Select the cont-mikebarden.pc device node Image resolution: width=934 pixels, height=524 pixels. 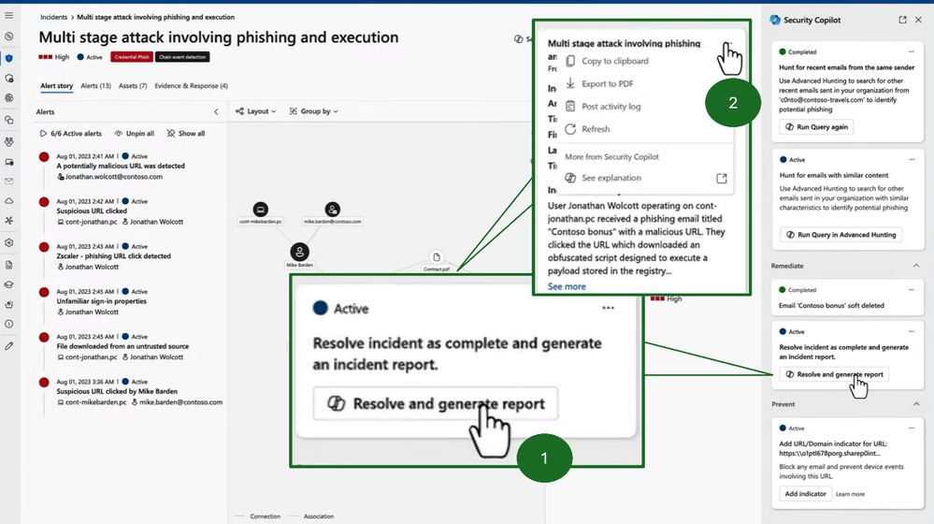point(260,210)
